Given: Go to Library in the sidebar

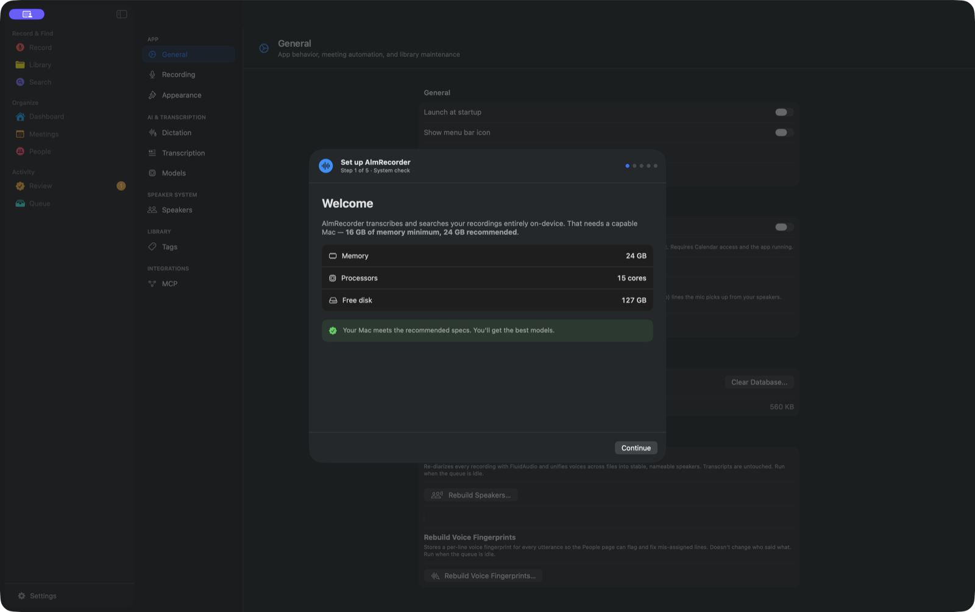Looking at the screenshot, I should 69,65.
